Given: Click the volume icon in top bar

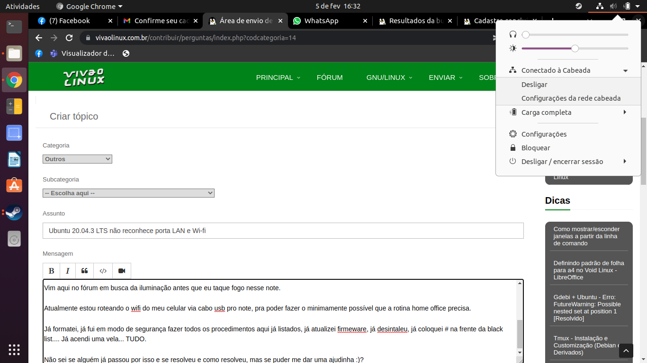Looking at the screenshot, I should pos(613,6).
